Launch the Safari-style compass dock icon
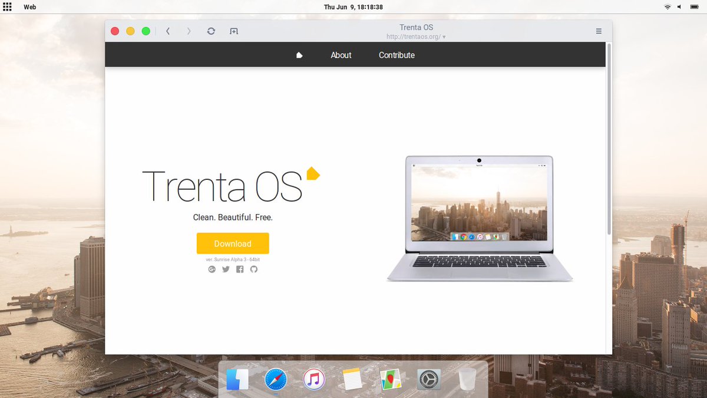This screenshot has height=398, width=707. pos(275,379)
